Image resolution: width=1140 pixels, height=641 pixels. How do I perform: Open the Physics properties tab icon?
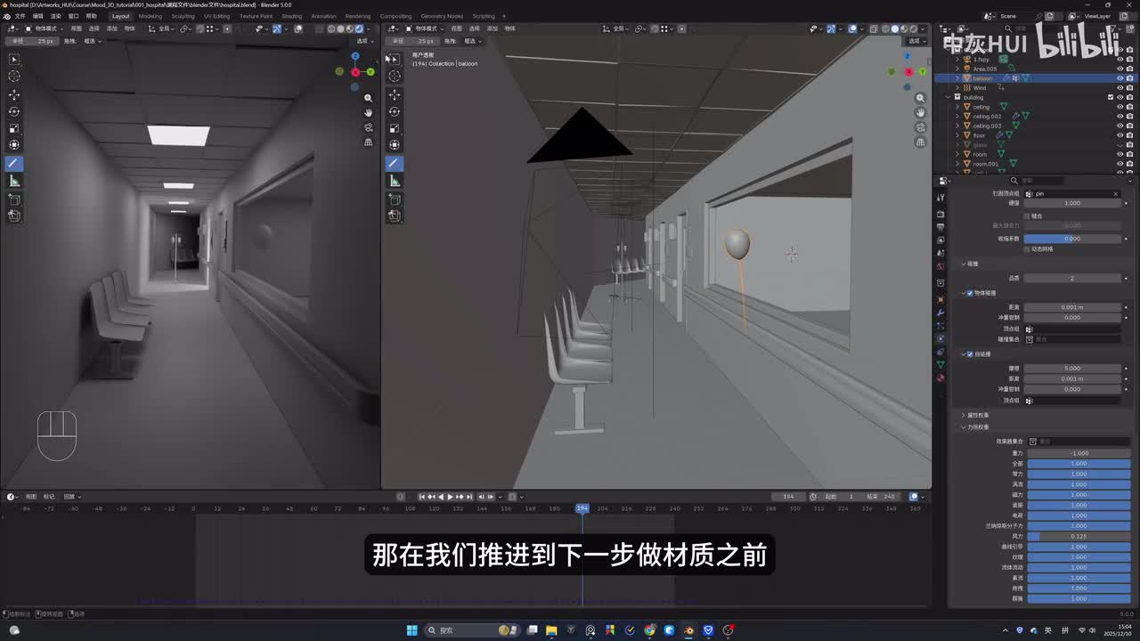940,338
